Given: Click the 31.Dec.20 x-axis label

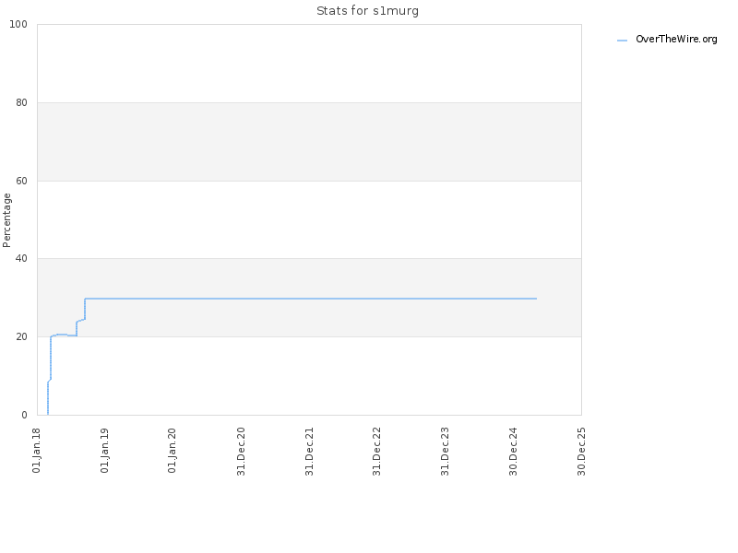Looking at the screenshot, I should [x=241, y=452].
